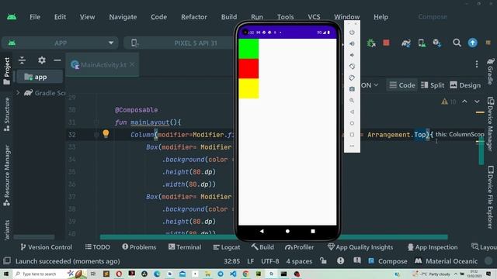Click the Search Everywhere magnifier

coord(457,43)
